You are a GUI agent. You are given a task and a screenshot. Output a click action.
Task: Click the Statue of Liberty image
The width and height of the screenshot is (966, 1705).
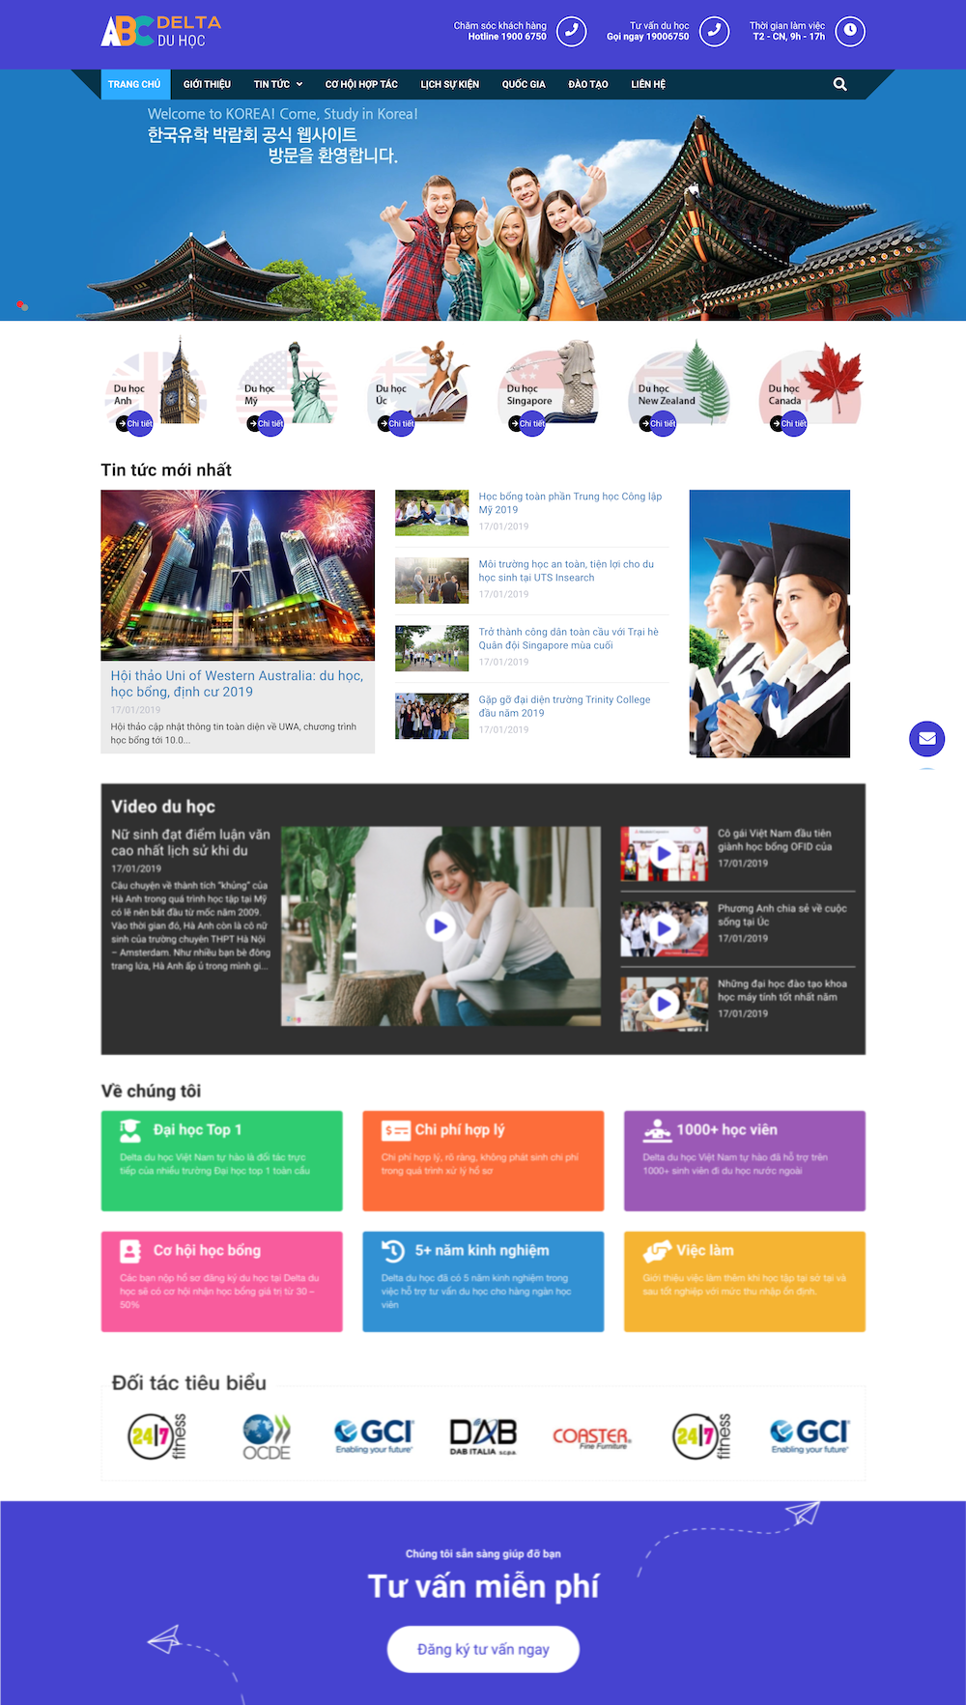(311, 382)
